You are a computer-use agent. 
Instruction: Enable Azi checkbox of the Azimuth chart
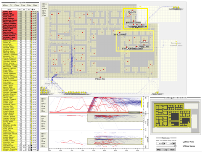coord(42,146)
